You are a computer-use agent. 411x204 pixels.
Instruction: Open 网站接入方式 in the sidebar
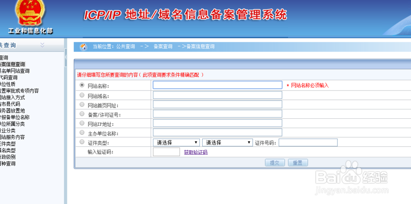12,97
